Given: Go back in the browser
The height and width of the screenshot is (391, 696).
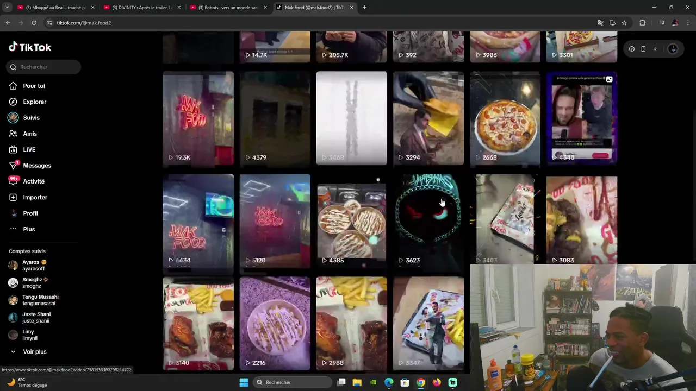Looking at the screenshot, I should (8, 23).
